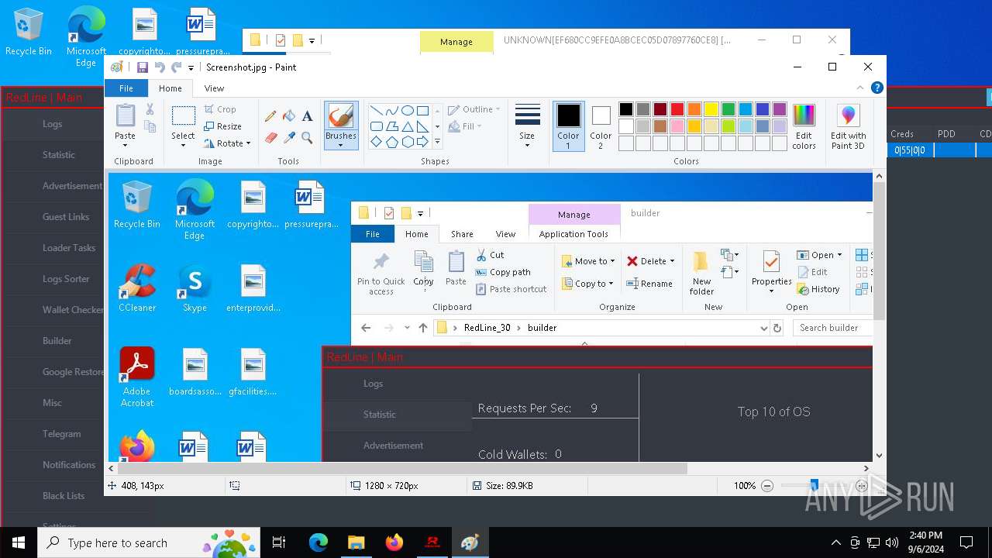Collapse the Paint ribbon with the chevron
This screenshot has width=992, height=558.
coord(860,88)
